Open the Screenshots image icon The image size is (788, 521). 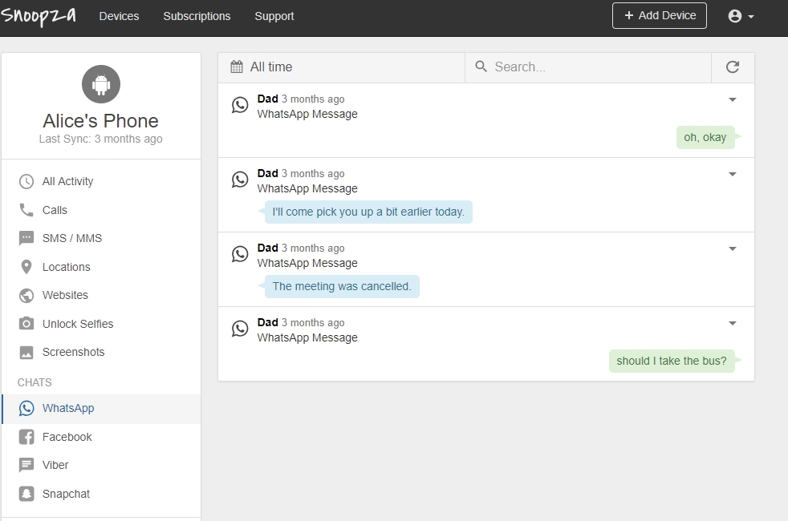(26, 353)
